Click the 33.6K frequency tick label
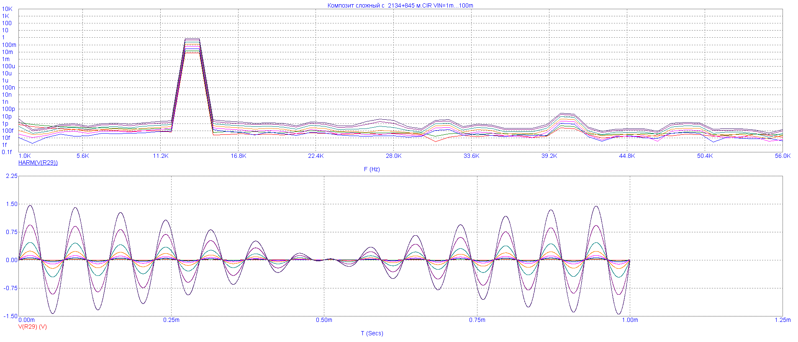 [x=471, y=156]
